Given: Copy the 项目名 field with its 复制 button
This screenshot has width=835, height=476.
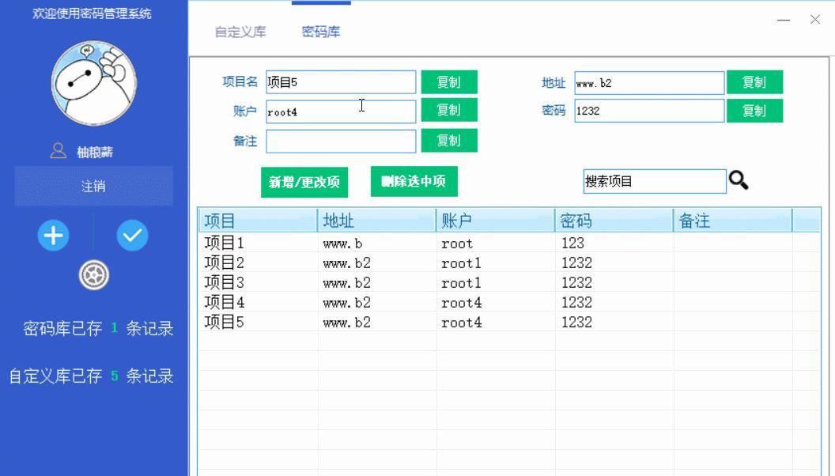Looking at the screenshot, I should [449, 82].
